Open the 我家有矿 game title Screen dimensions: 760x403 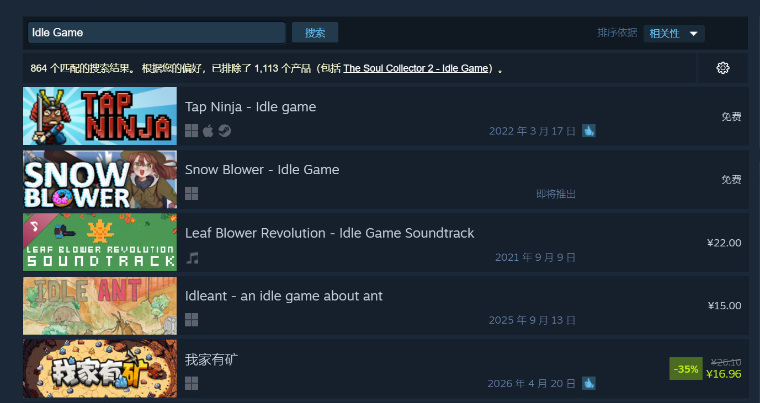[x=212, y=359]
